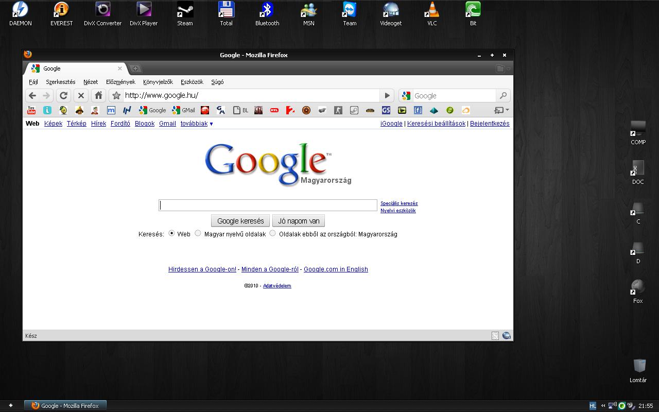The height and width of the screenshot is (412, 659).
Task: Bookmark this page with the star icon
Action: pos(116,95)
